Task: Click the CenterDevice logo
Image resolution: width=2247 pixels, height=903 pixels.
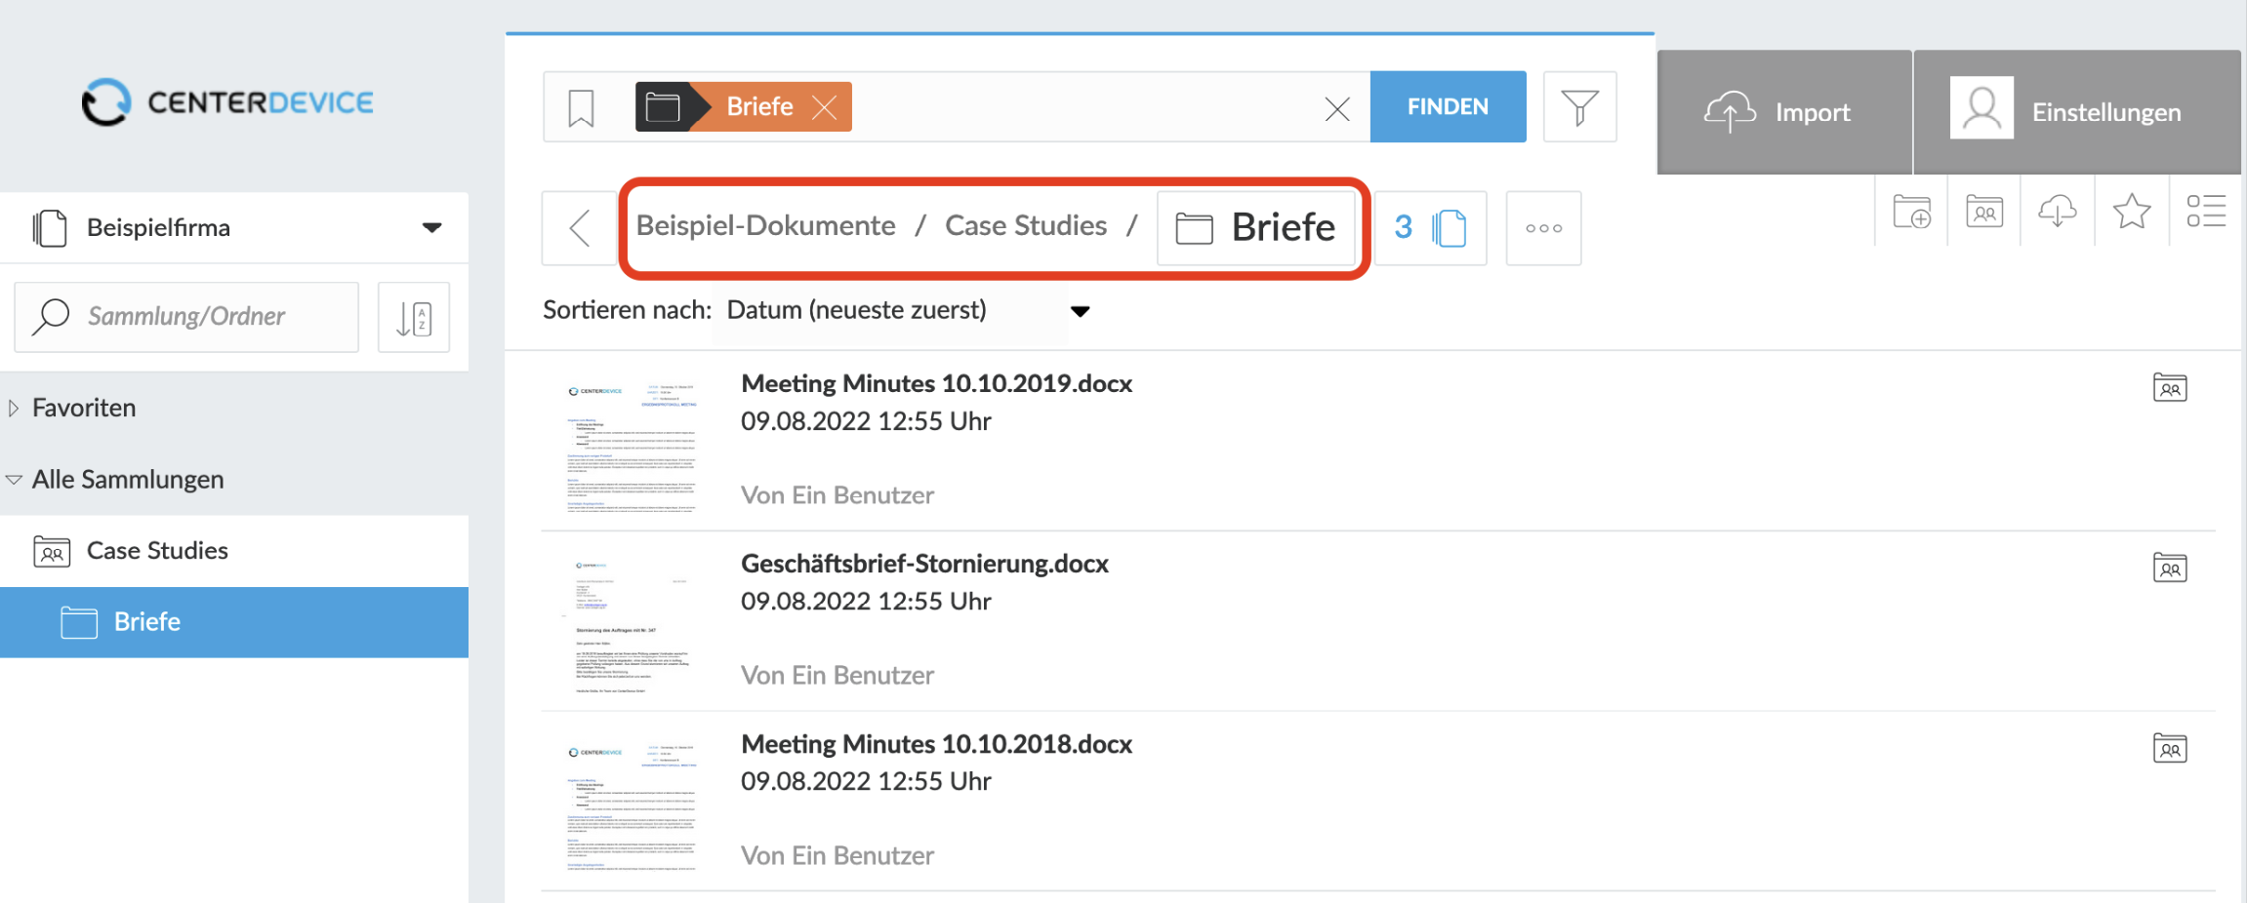Action: tap(227, 102)
